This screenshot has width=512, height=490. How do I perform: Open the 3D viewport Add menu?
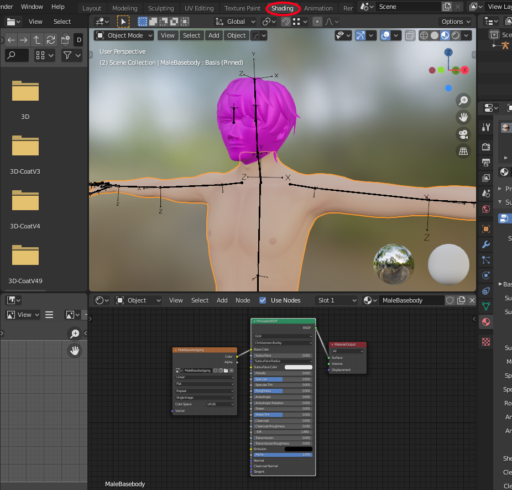pyautogui.click(x=214, y=35)
